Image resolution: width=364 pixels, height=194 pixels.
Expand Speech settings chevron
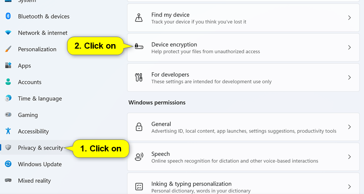click(x=349, y=157)
